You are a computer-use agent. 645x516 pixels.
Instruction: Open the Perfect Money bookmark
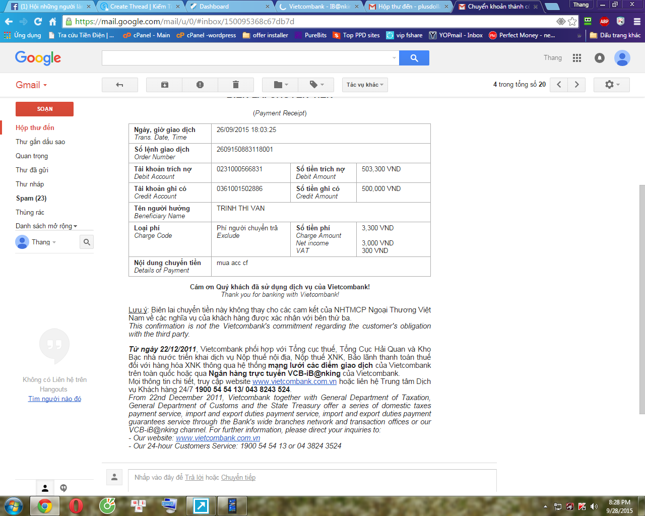coord(522,35)
